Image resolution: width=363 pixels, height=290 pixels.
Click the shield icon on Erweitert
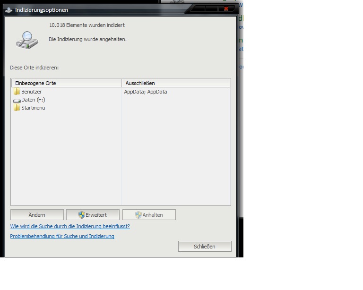click(82, 215)
